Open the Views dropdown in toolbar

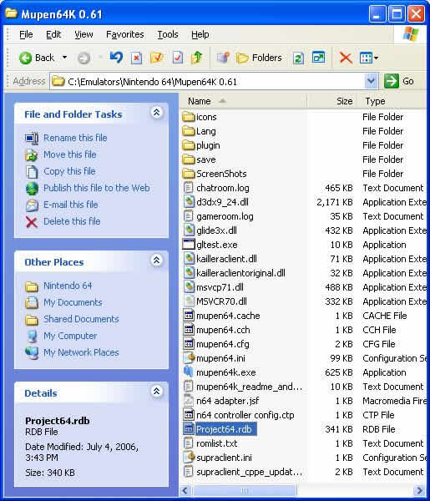369,58
